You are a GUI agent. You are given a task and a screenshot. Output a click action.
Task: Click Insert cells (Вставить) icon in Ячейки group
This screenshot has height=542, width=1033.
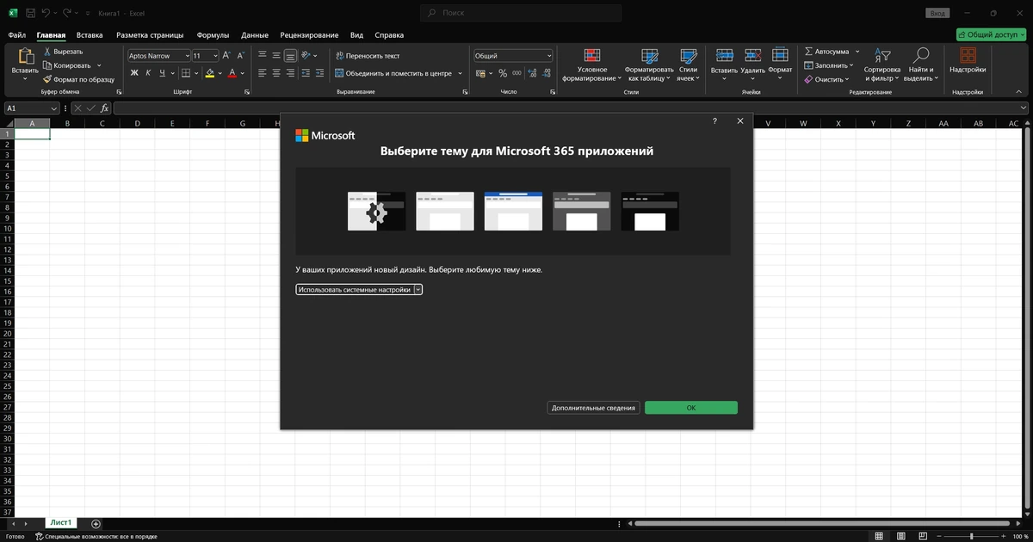pyautogui.click(x=724, y=56)
